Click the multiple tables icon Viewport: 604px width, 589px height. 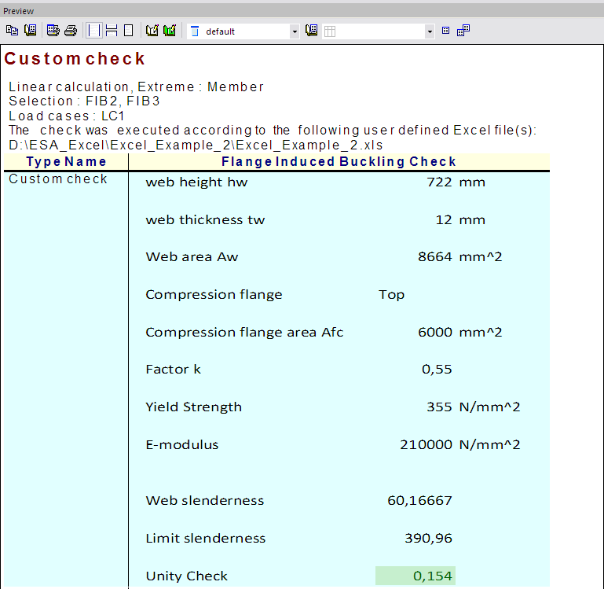[x=463, y=31]
